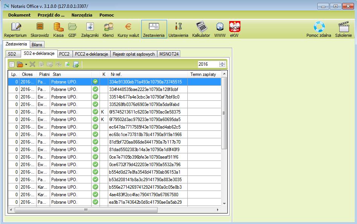Click the greyed signature icon
Viewport: 357px width, 224px height.
tap(58, 64)
